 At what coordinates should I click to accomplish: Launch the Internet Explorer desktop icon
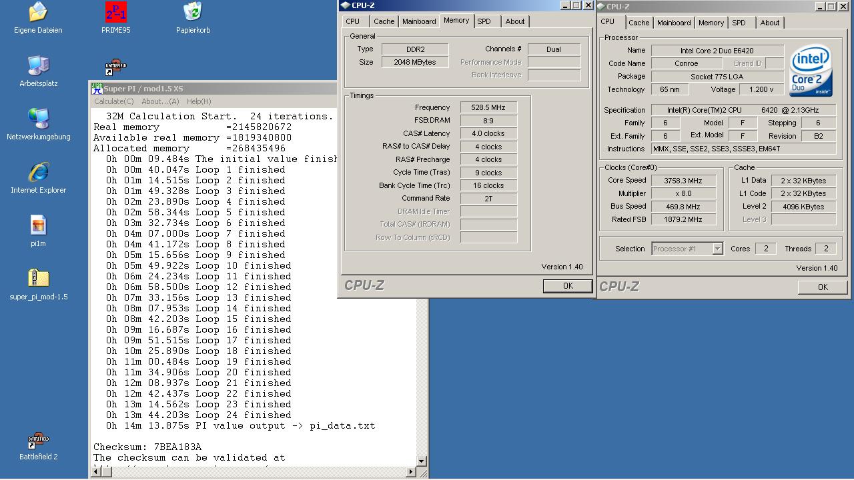(x=38, y=172)
